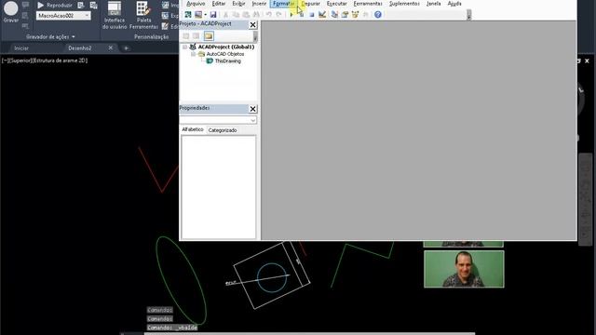Viewport: 596px width, 335px height.
Task: Close the Propriedades panel
Action: click(252, 109)
